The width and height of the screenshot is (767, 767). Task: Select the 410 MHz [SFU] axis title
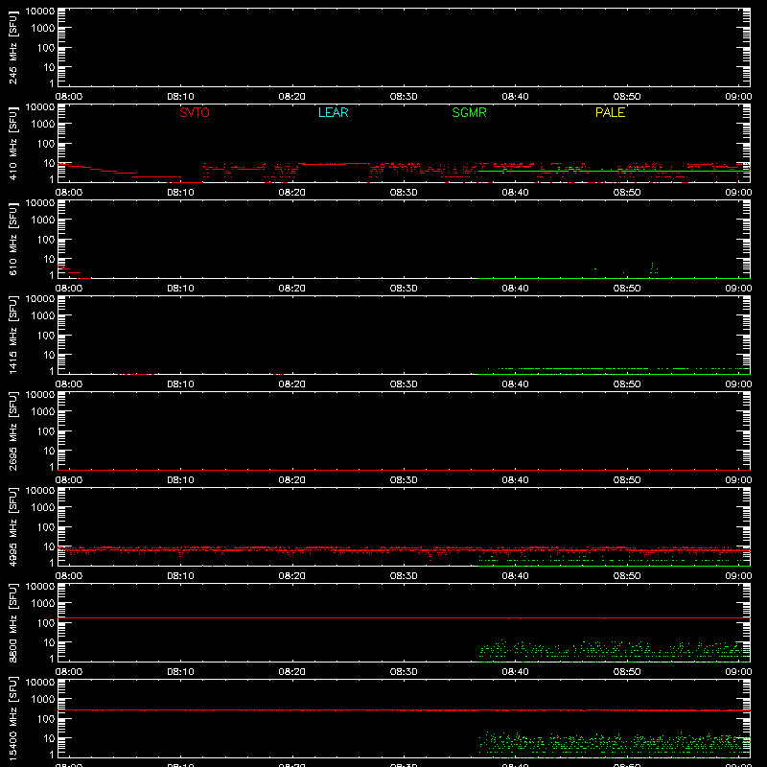pos(12,144)
